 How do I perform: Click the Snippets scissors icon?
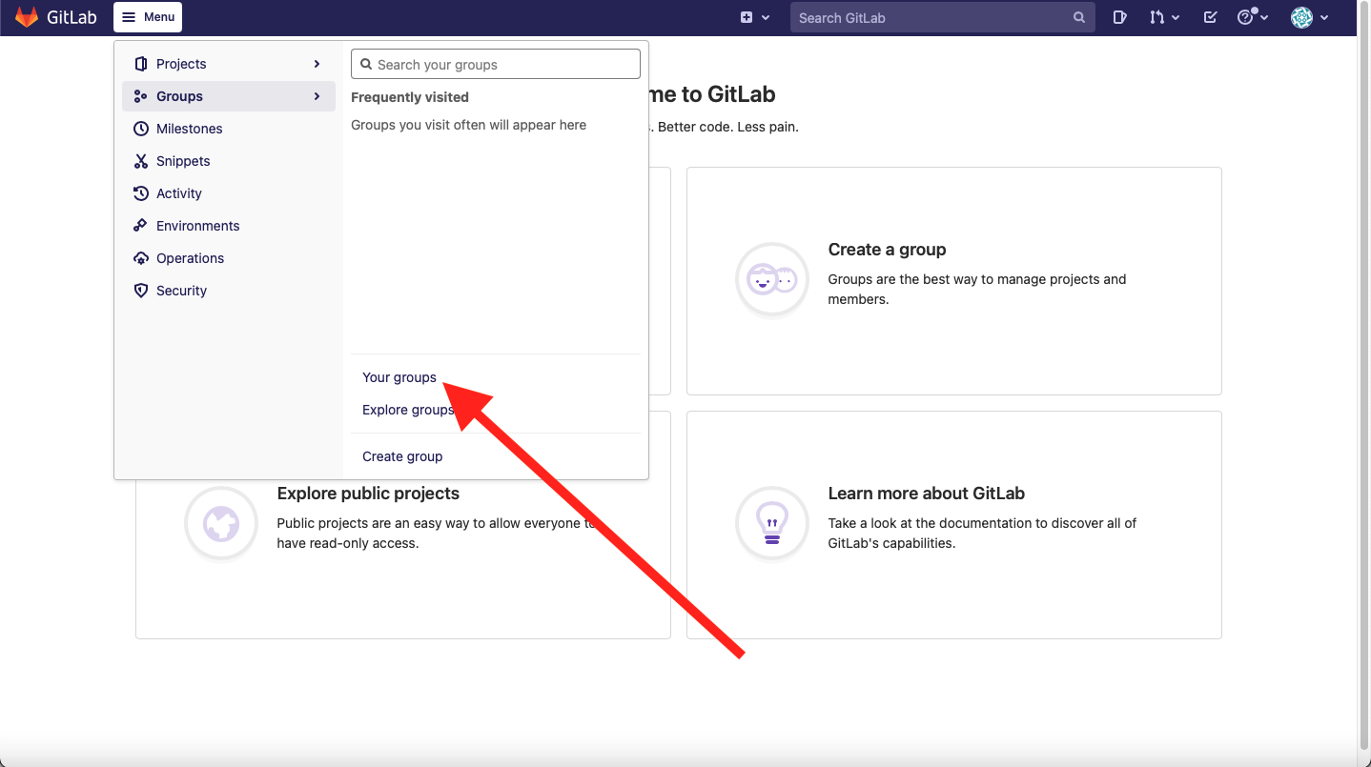pos(141,161)
